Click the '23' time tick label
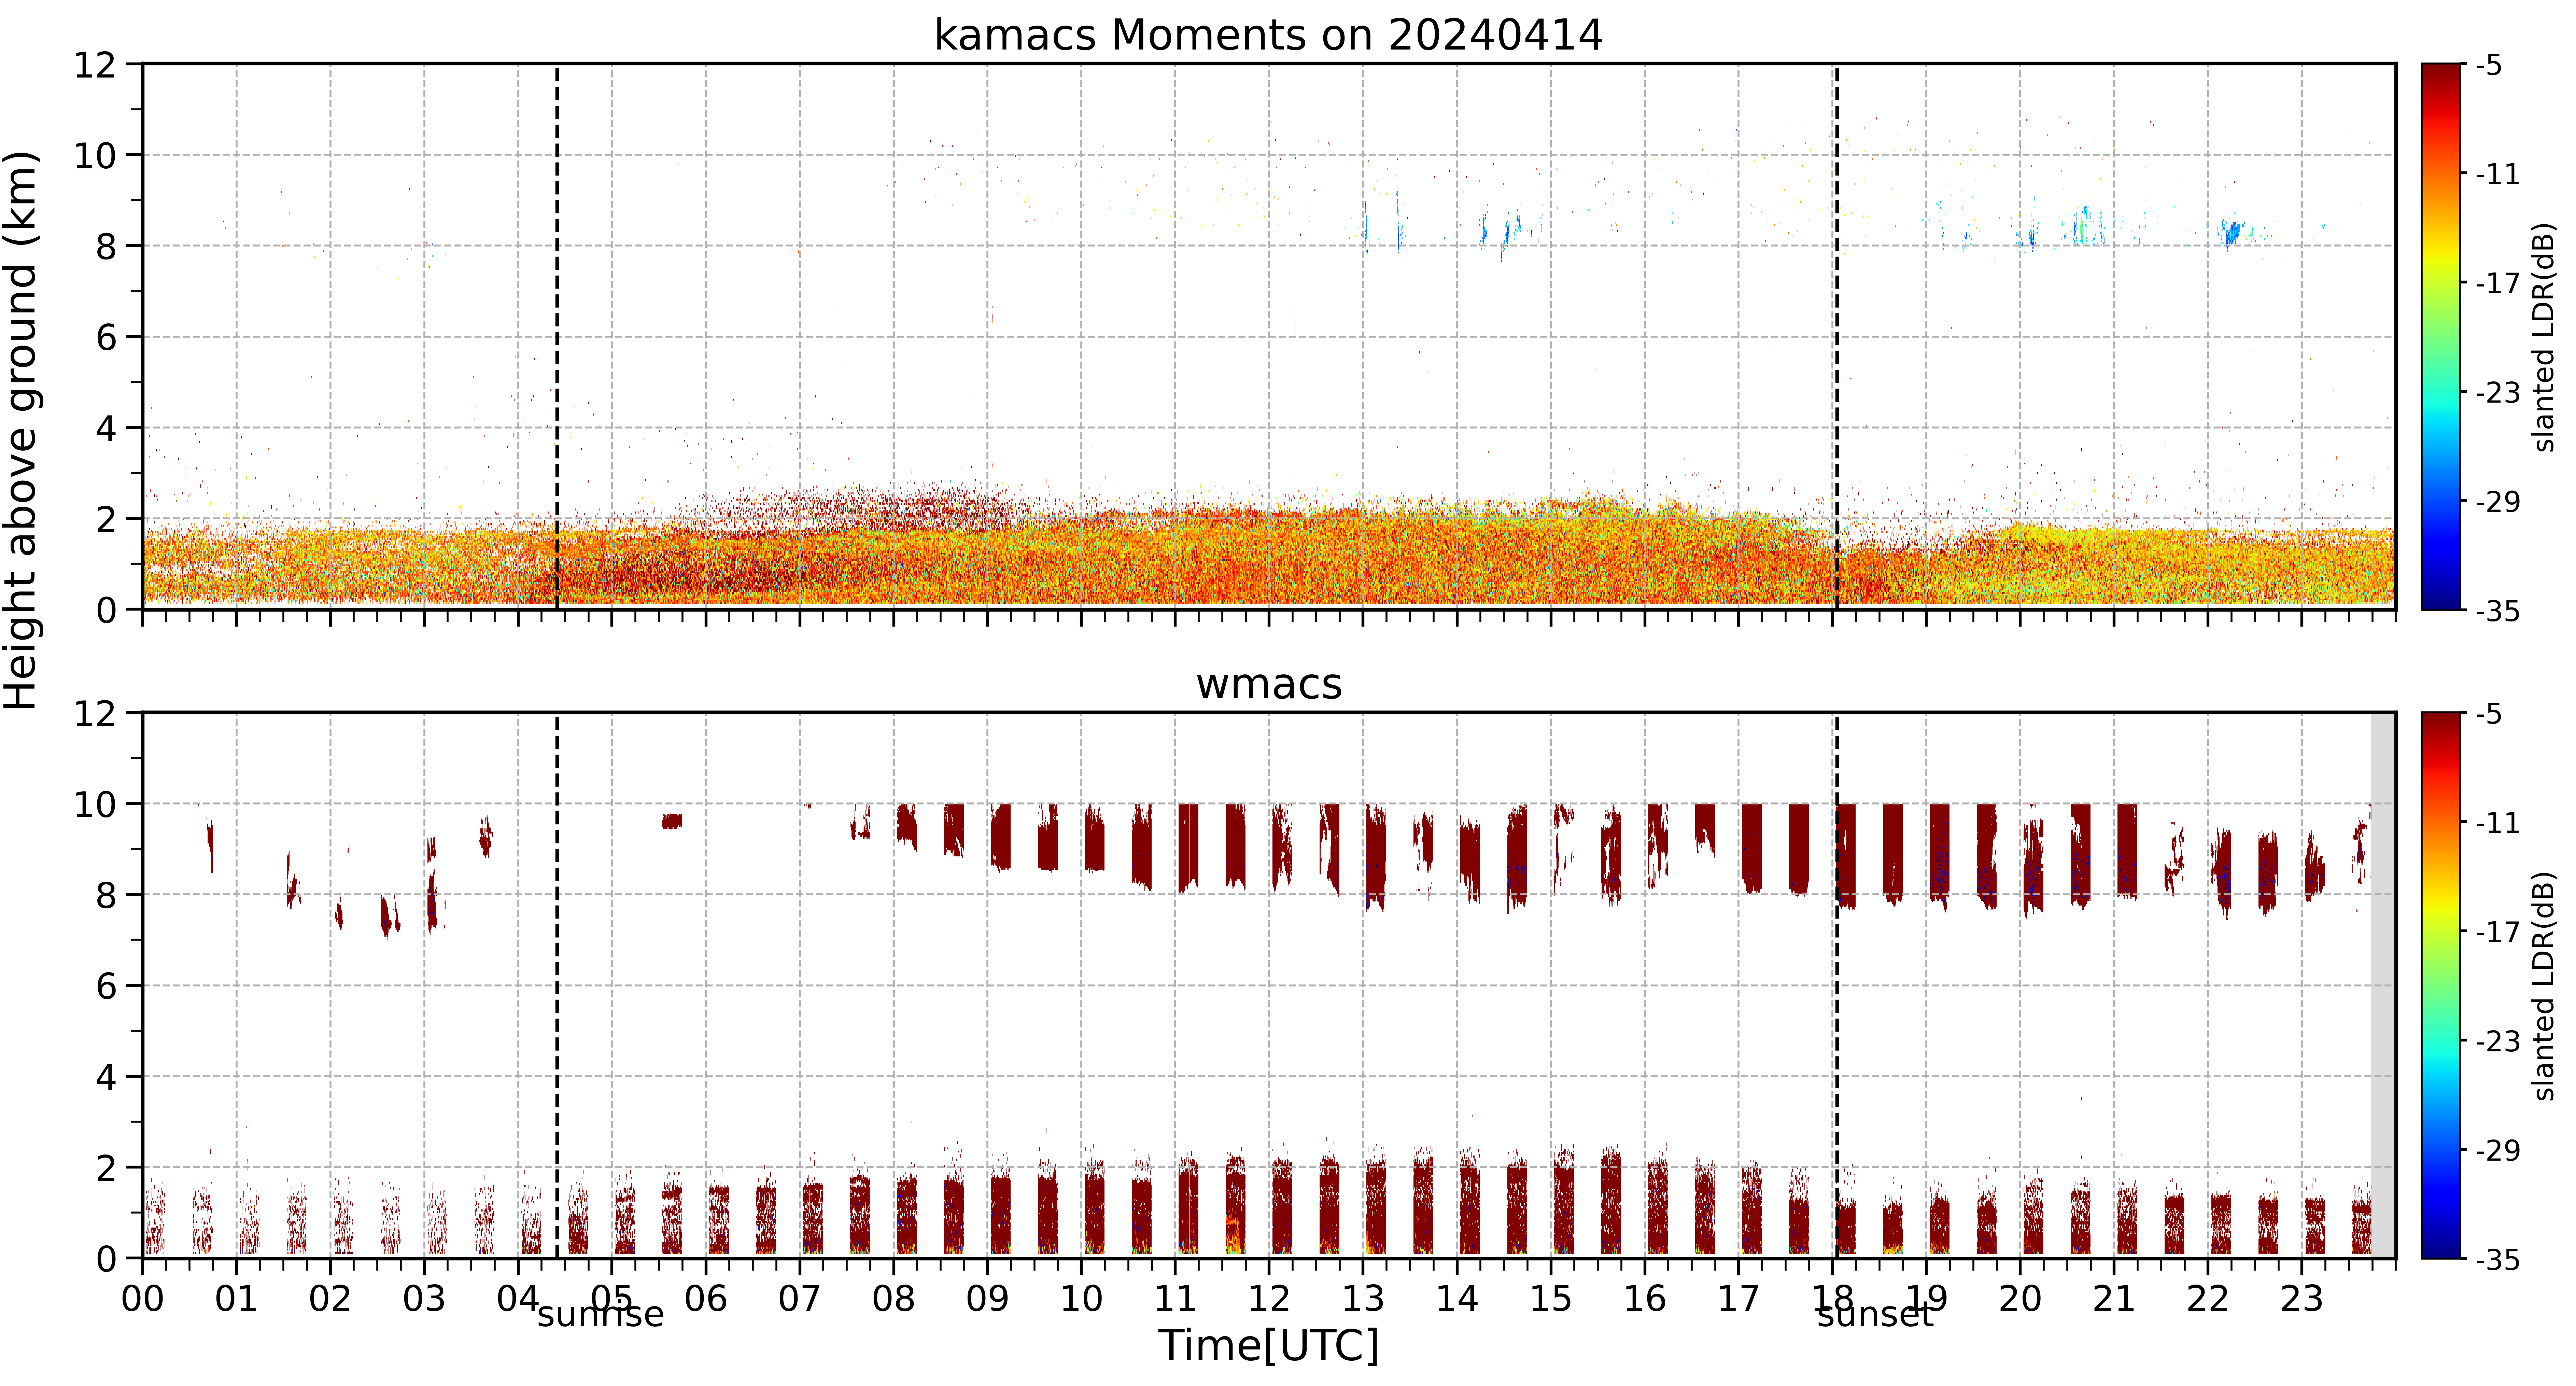Image resolution: width=2576 pixels, height=1386 pixels. pos(2302,1299)
